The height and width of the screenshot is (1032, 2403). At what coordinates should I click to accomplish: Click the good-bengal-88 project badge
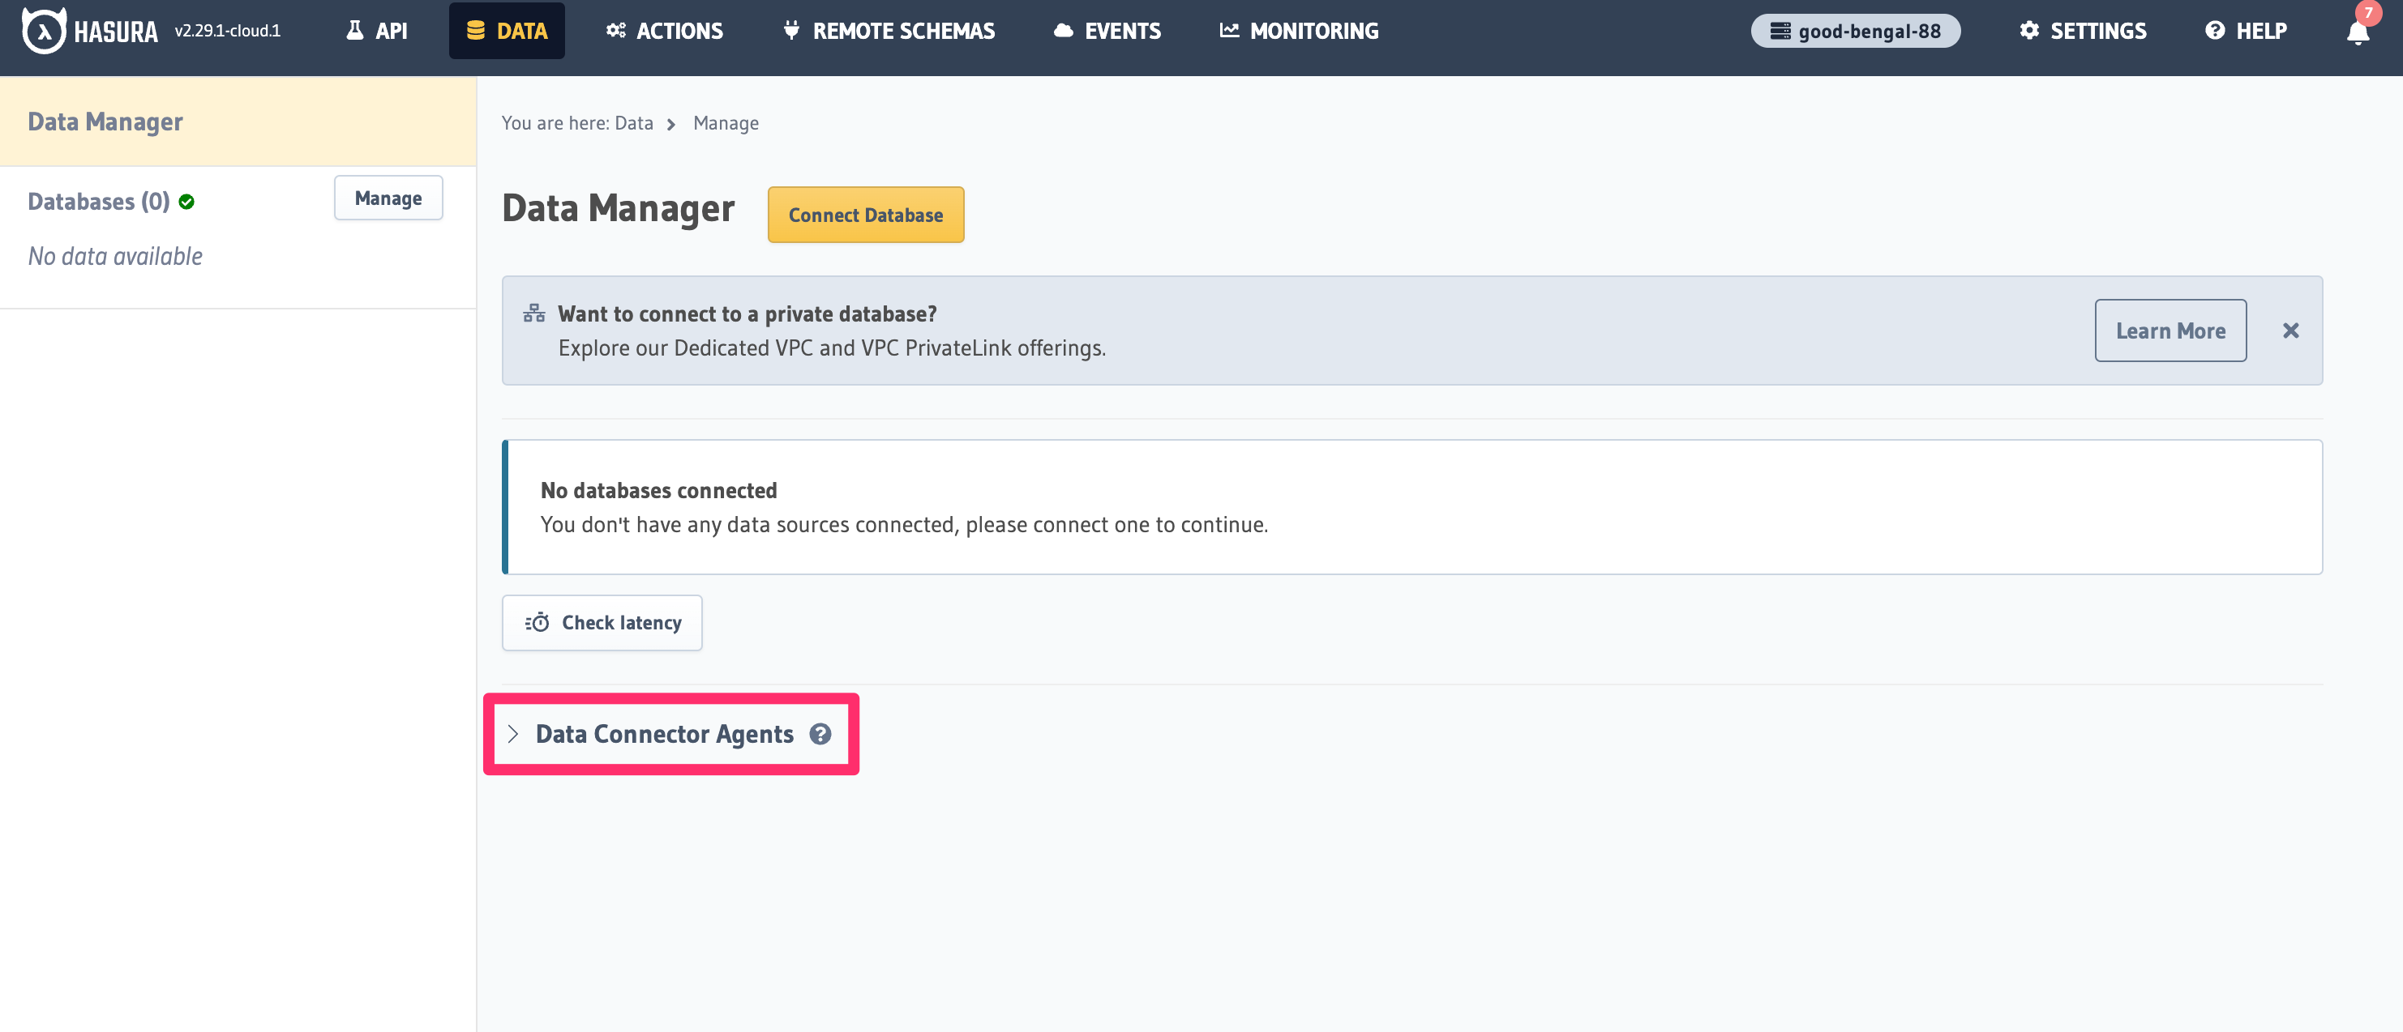(1854, 31)
